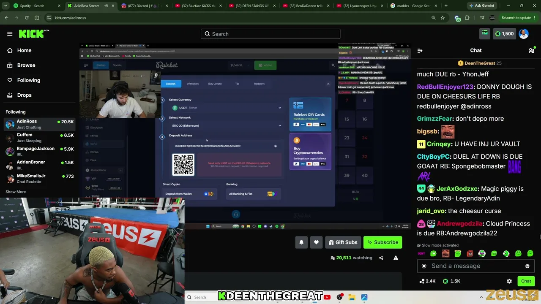Reload the page

[x=27, y=18]
